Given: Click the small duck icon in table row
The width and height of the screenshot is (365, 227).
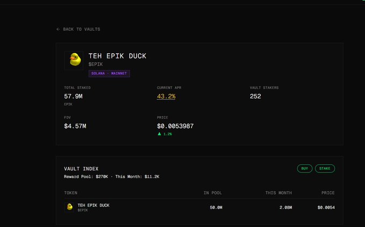Looking at the screenshot, I should tap(69, 207).
